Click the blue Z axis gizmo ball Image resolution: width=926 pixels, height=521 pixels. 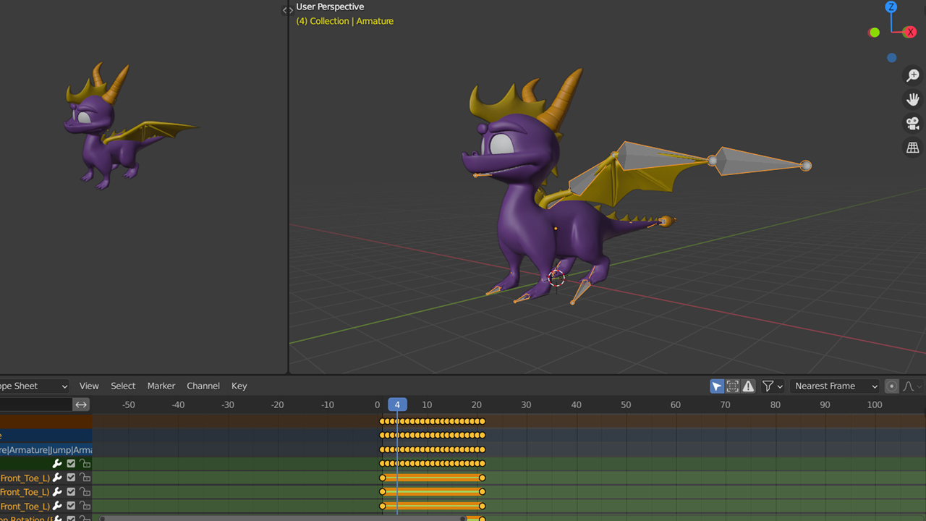pyautogui.click(x=891, y=7)
